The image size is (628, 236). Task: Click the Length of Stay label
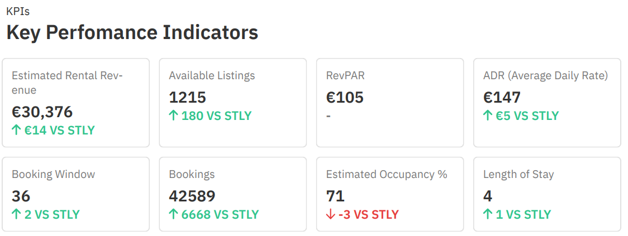click(x=518, y=174)
